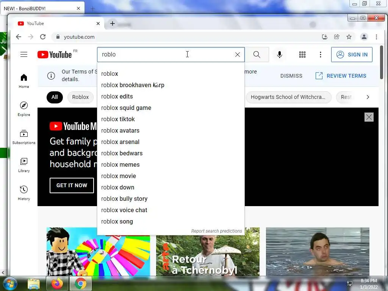Image resolution: width=388 pixels, height=291 pixels.
Task: Open Explore in the sidebar
Action: (24, 109)
